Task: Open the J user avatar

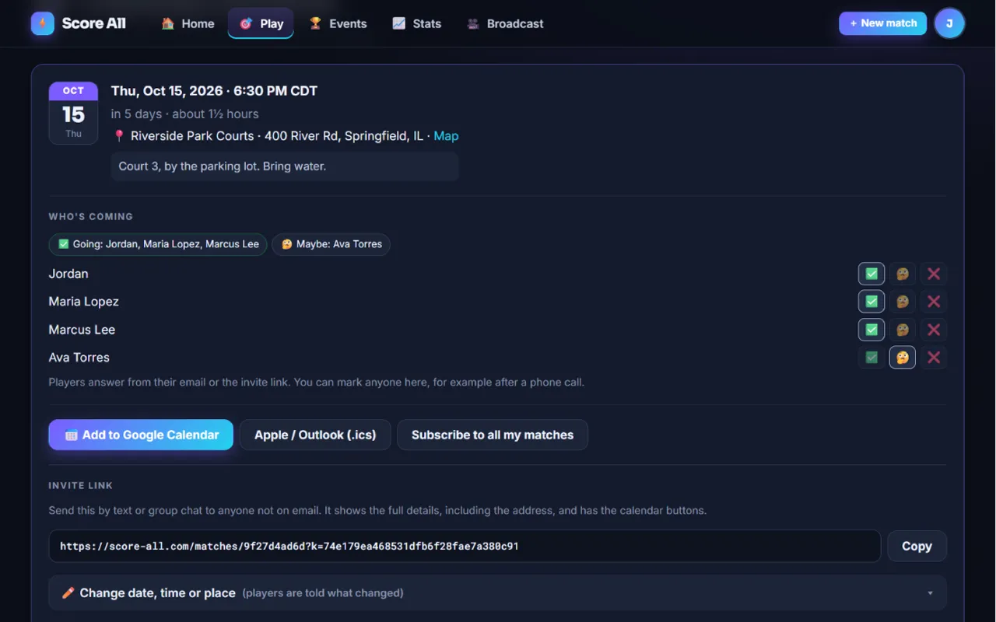Action: [949, 23]
